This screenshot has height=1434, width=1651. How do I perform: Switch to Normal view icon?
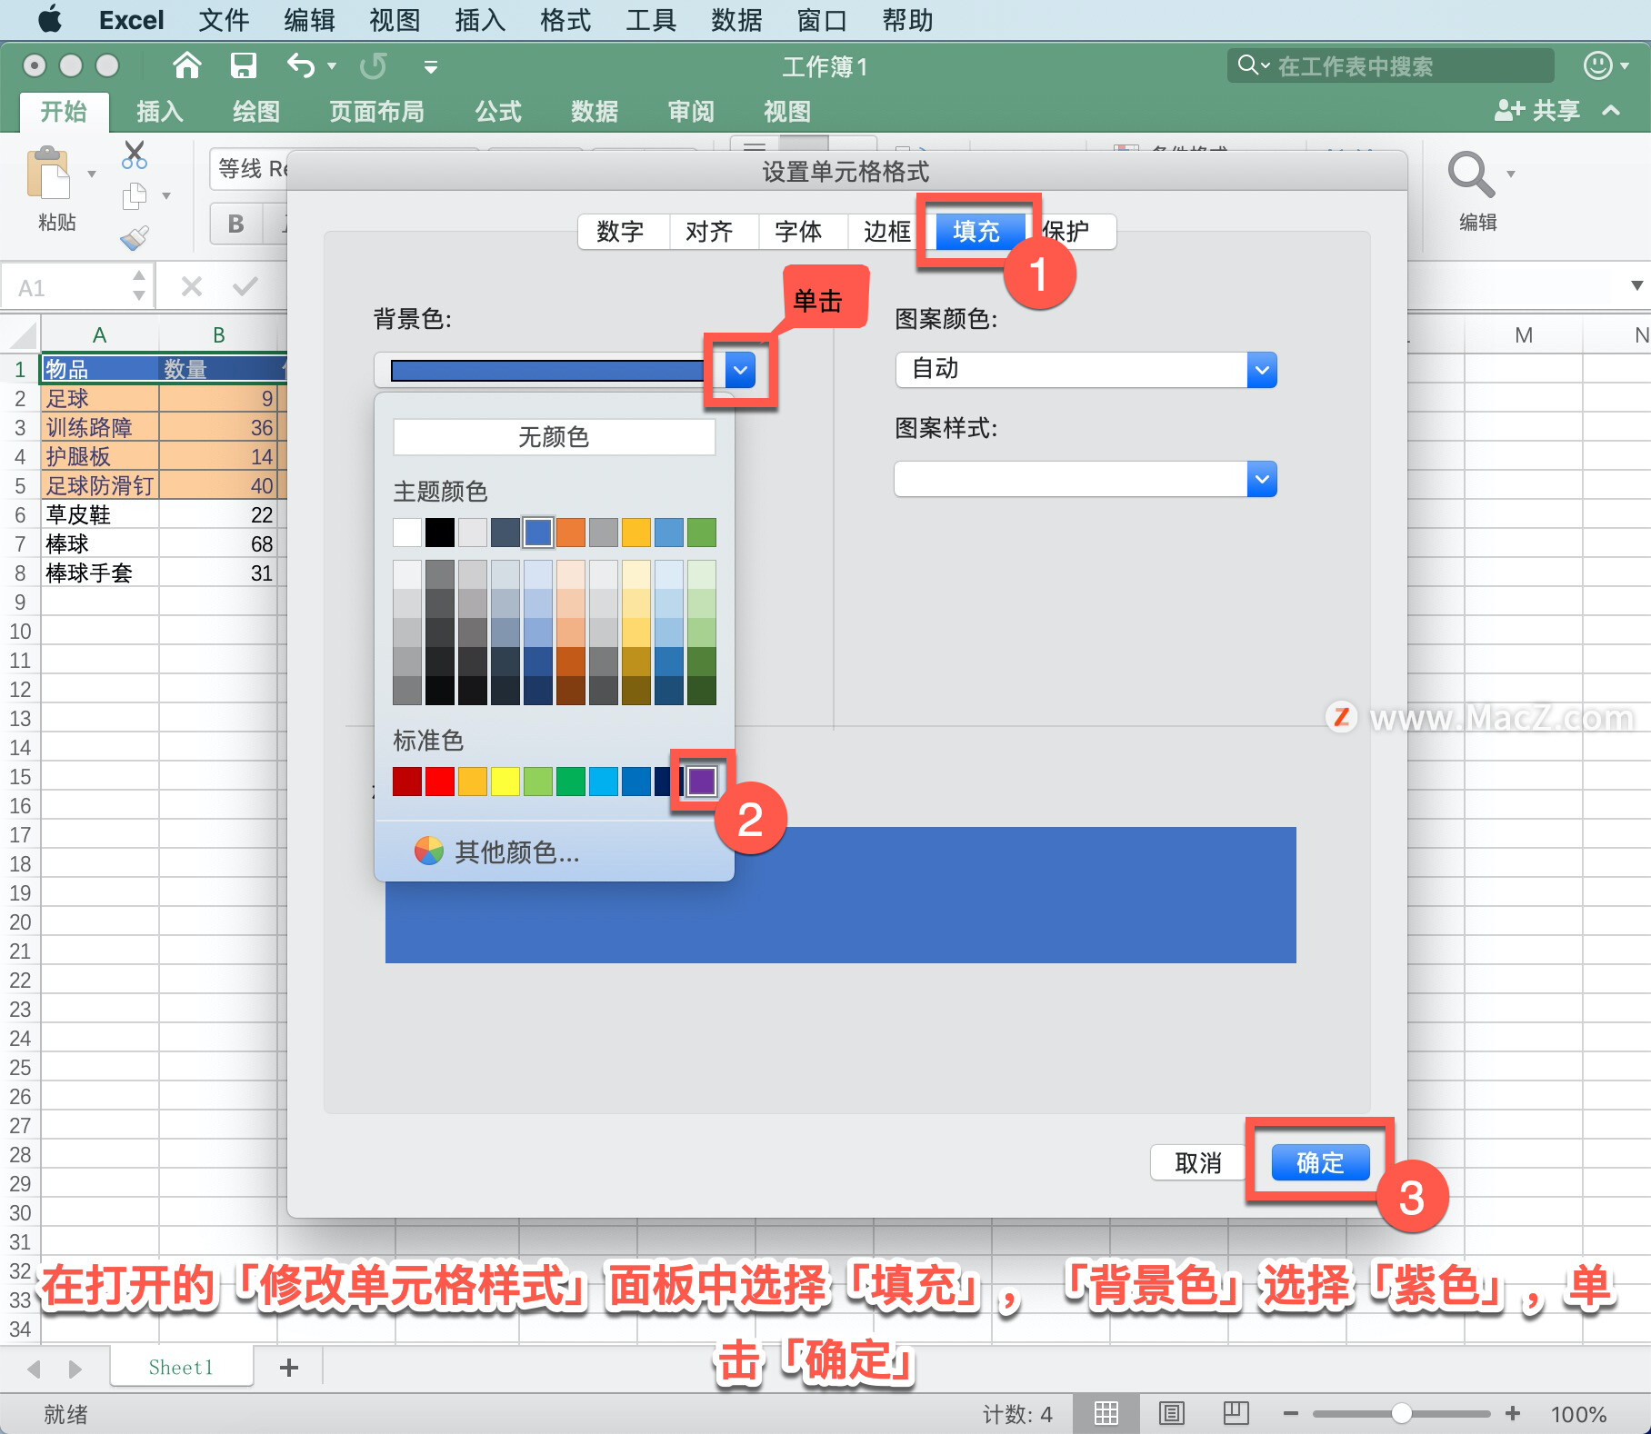1106,1414
